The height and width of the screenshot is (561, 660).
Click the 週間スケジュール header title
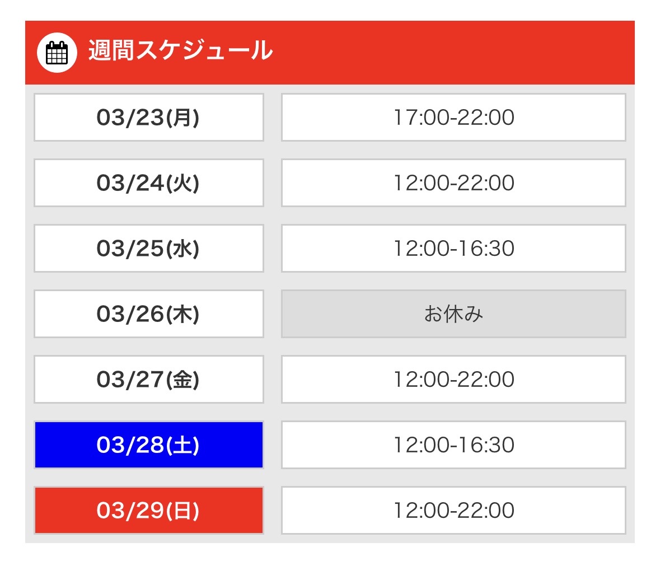pyautogui.click(x=180, y=52)
